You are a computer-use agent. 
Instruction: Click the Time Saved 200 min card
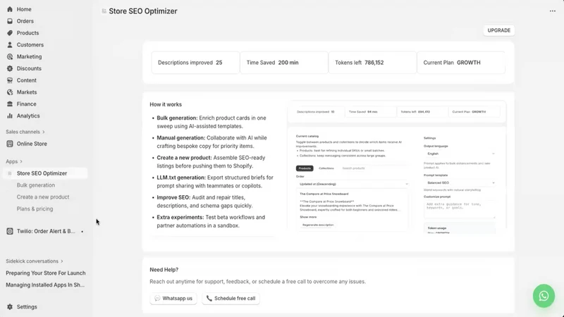[284, 63]
